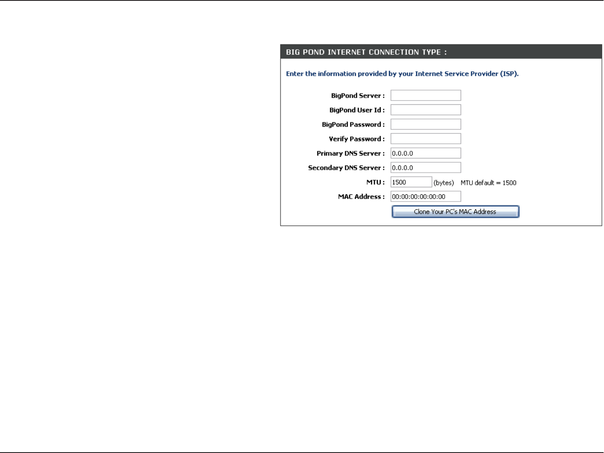This screenshot has width=604, height=453.
Task: Click the 'MTU :' label
Action: click(376, 182)
